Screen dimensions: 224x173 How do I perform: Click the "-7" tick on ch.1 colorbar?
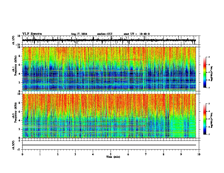point(209,88)
